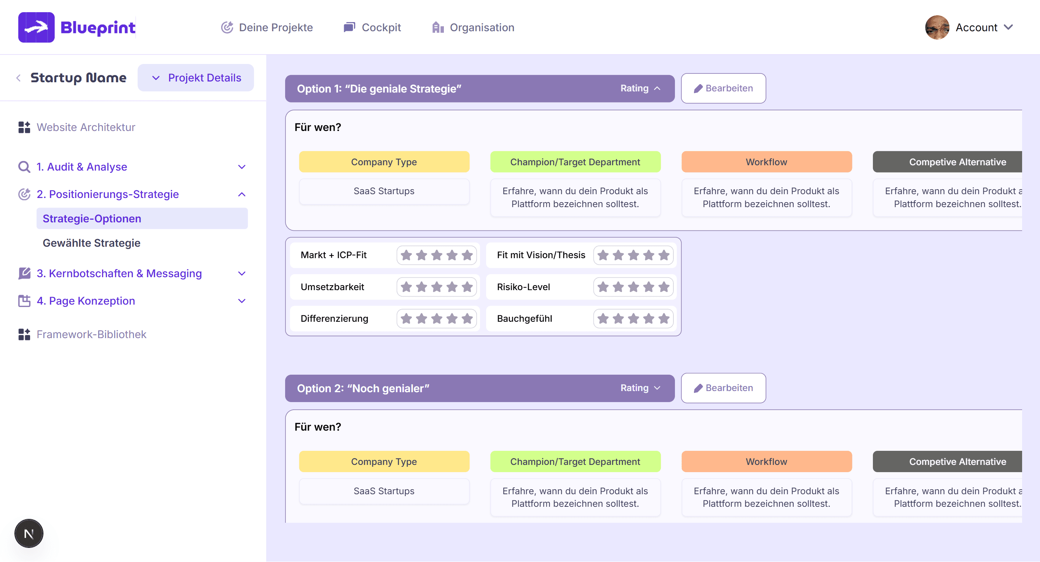Rate Bauchgefühl with the first star
The width and height of the screenshot is (1040, 562).
603,319
